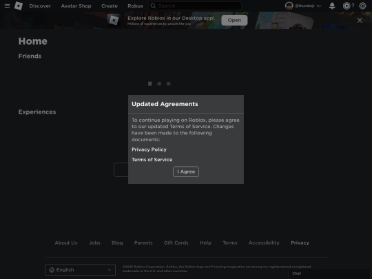Open the @thumbsjr profile username link
The width and height of the screenshot is (372, 279).
(x=304, y=6)
